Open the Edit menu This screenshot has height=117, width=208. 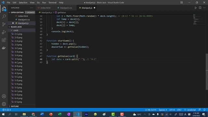tap(14, 3)
